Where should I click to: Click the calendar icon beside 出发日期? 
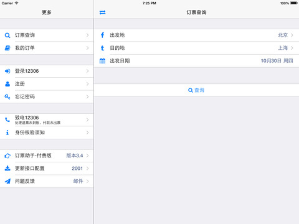(x=102, y=61)
